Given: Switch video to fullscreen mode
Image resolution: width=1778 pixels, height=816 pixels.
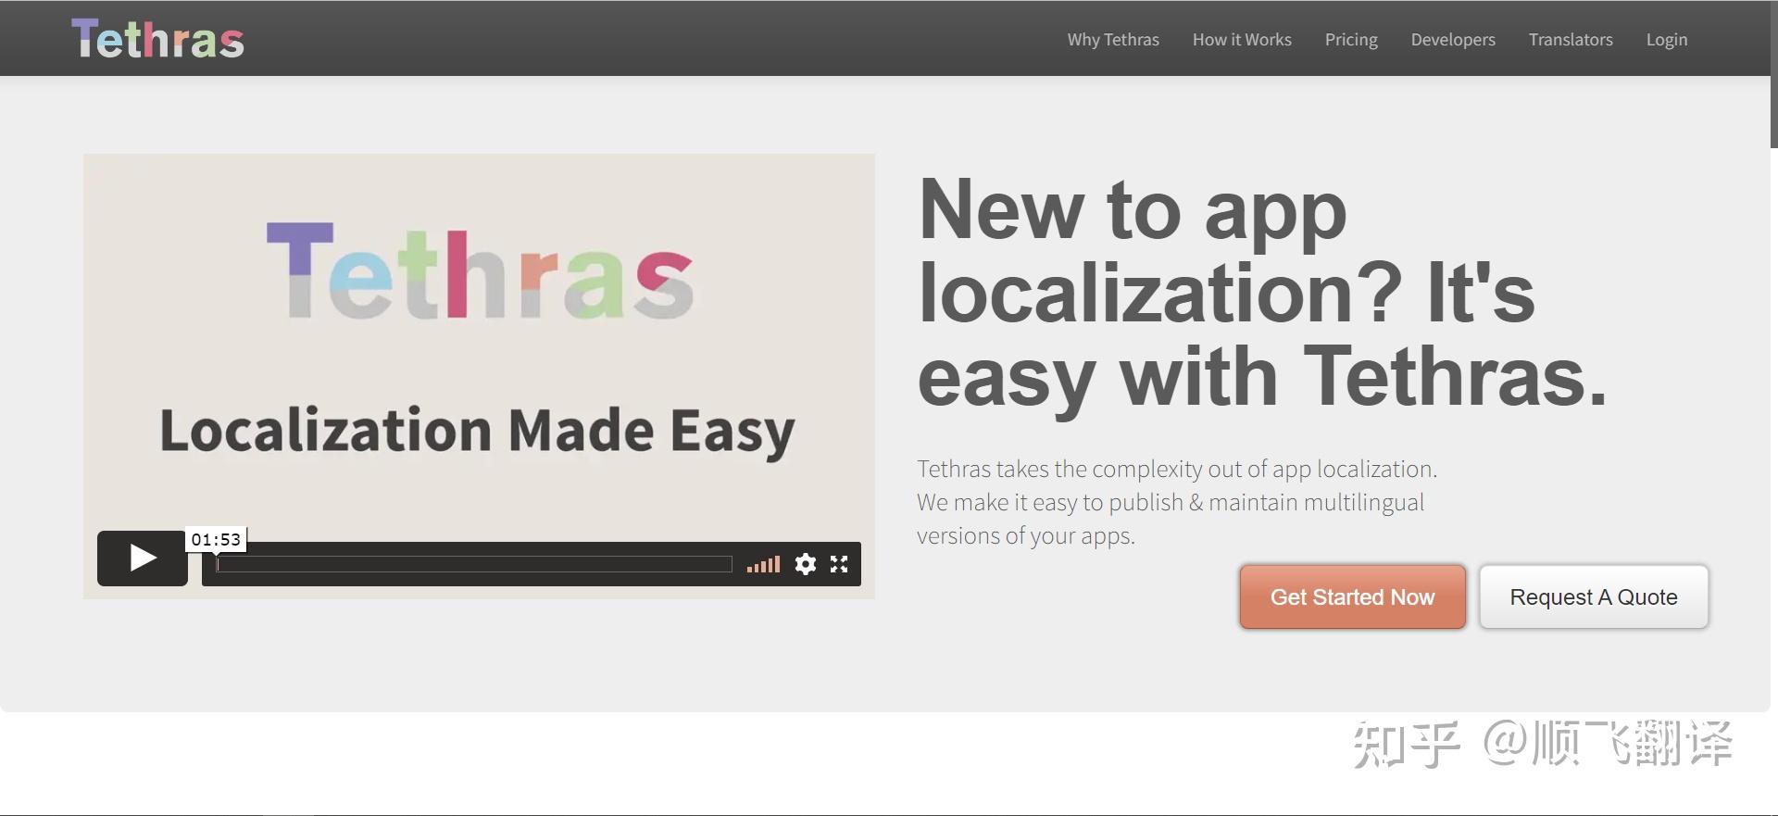Looking at the screenshot, I should click(839, 564).
